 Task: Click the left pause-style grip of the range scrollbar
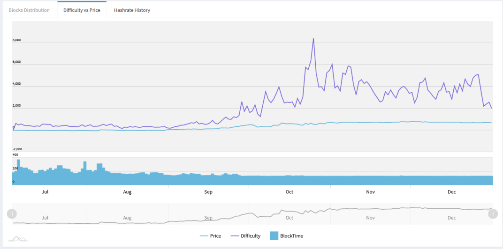(x=12, y=213)
